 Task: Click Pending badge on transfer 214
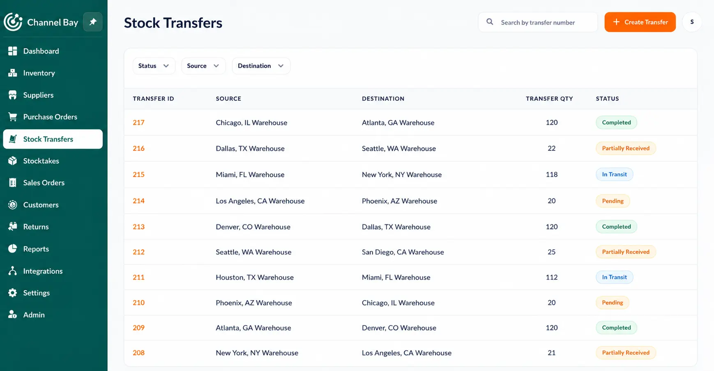click(613, 201)
